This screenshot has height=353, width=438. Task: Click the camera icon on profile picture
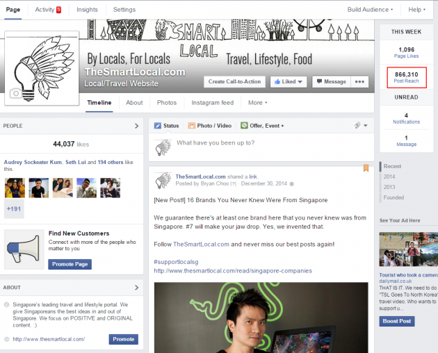pos(15,93)
